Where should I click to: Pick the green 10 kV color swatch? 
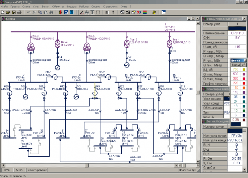(x=244, y=111)
